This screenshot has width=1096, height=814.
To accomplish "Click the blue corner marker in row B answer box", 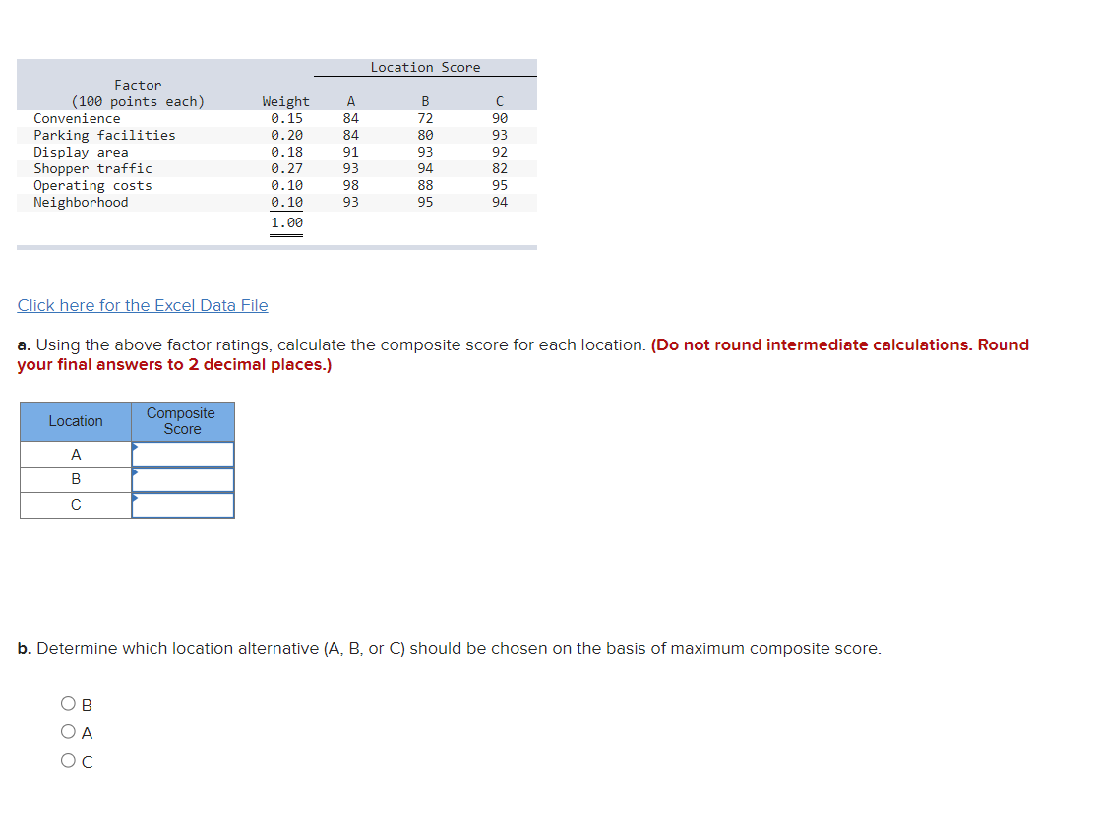I will coord(135,470).
